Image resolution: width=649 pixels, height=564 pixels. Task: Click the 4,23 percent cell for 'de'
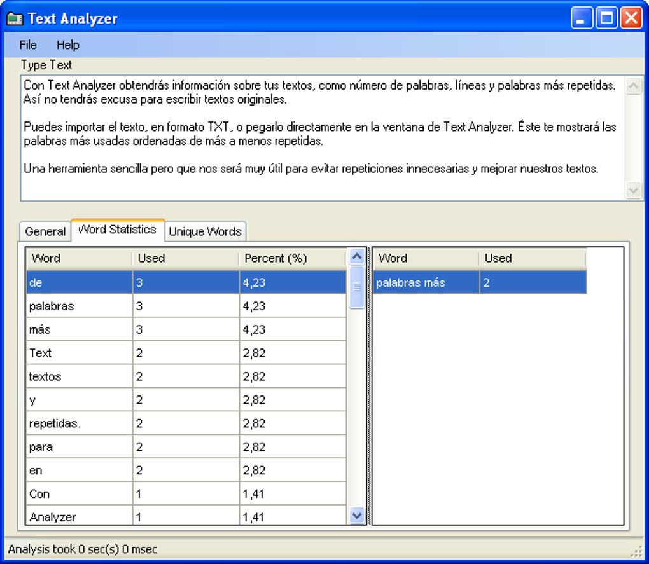(x=293, y=282)
